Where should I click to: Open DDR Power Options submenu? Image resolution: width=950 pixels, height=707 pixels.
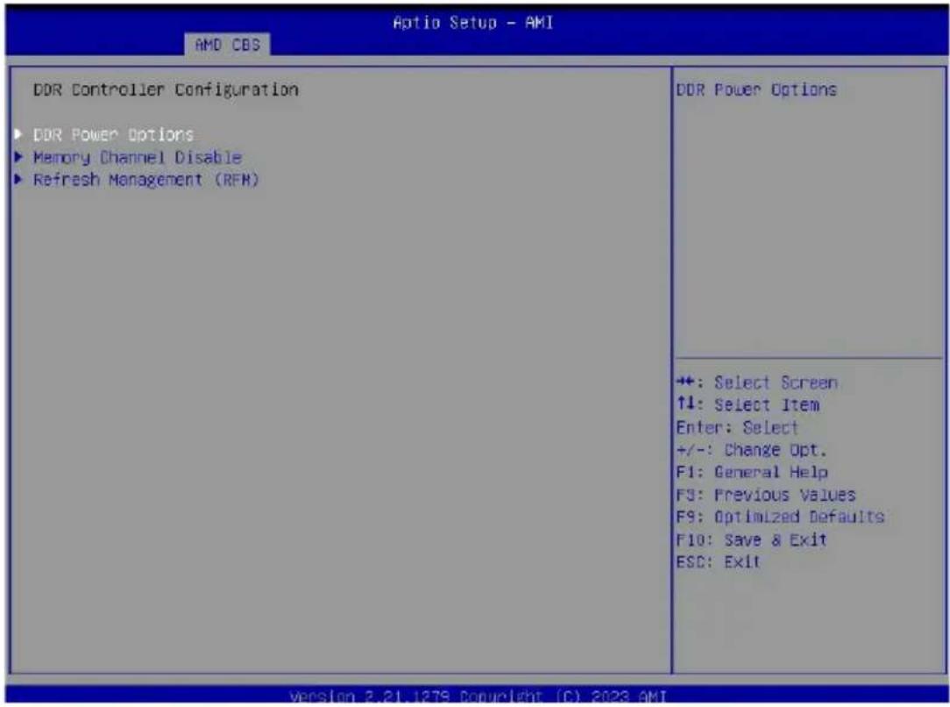click(x=113, y=134)
